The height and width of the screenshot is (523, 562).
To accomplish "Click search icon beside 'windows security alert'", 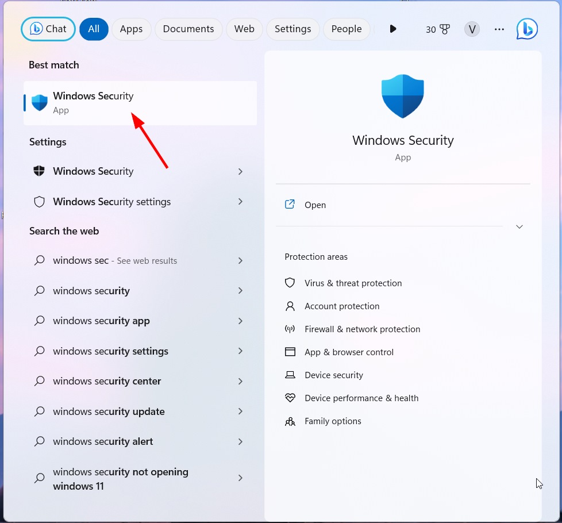I will (40, 441).
